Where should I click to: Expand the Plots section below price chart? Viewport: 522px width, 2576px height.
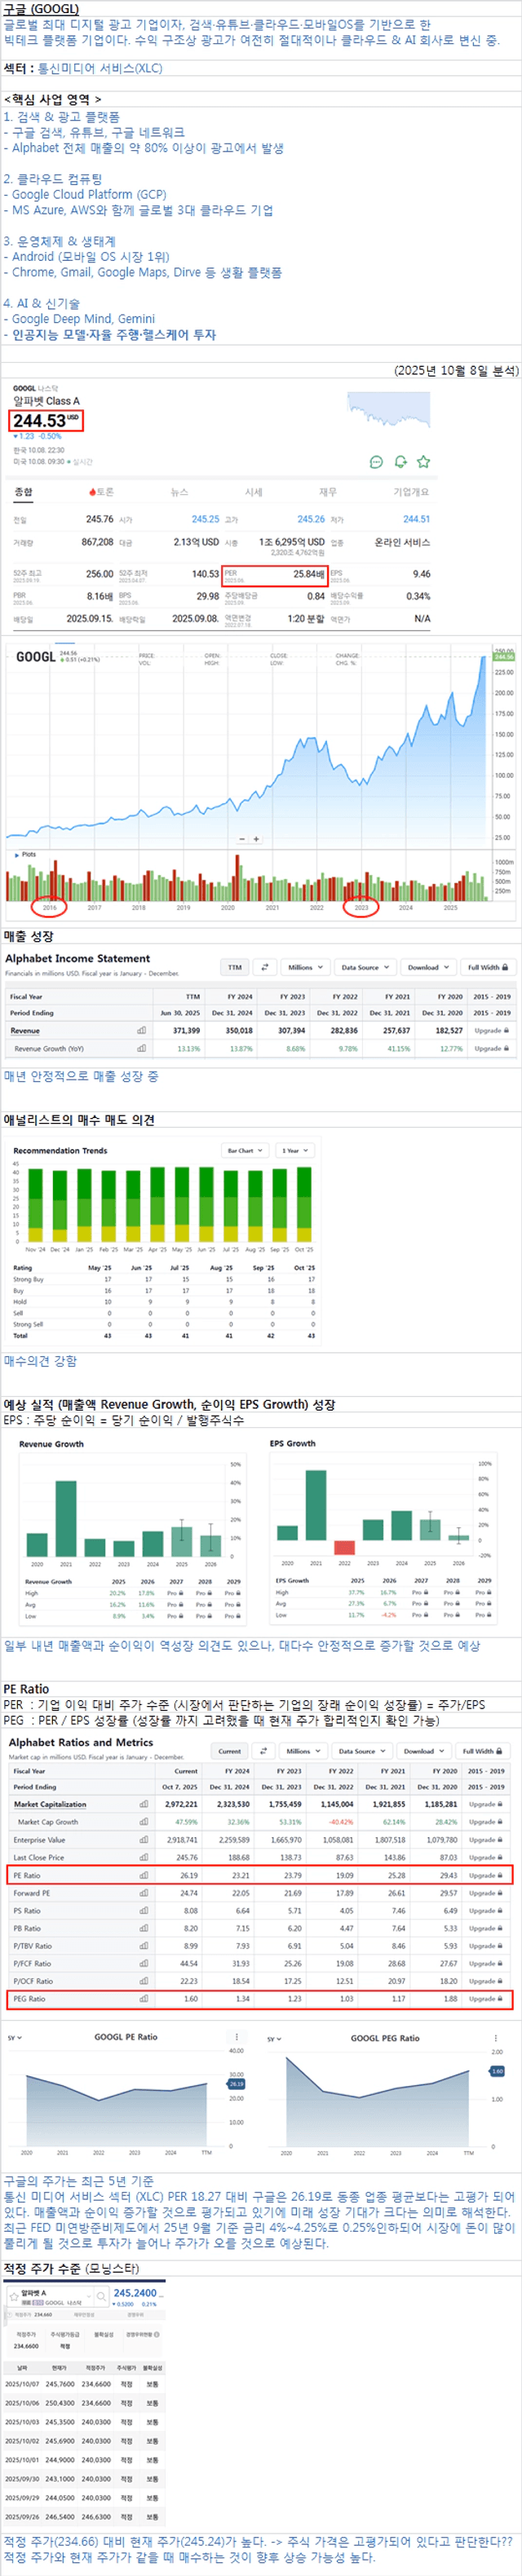pyautogui.click(x=25, y=854)
